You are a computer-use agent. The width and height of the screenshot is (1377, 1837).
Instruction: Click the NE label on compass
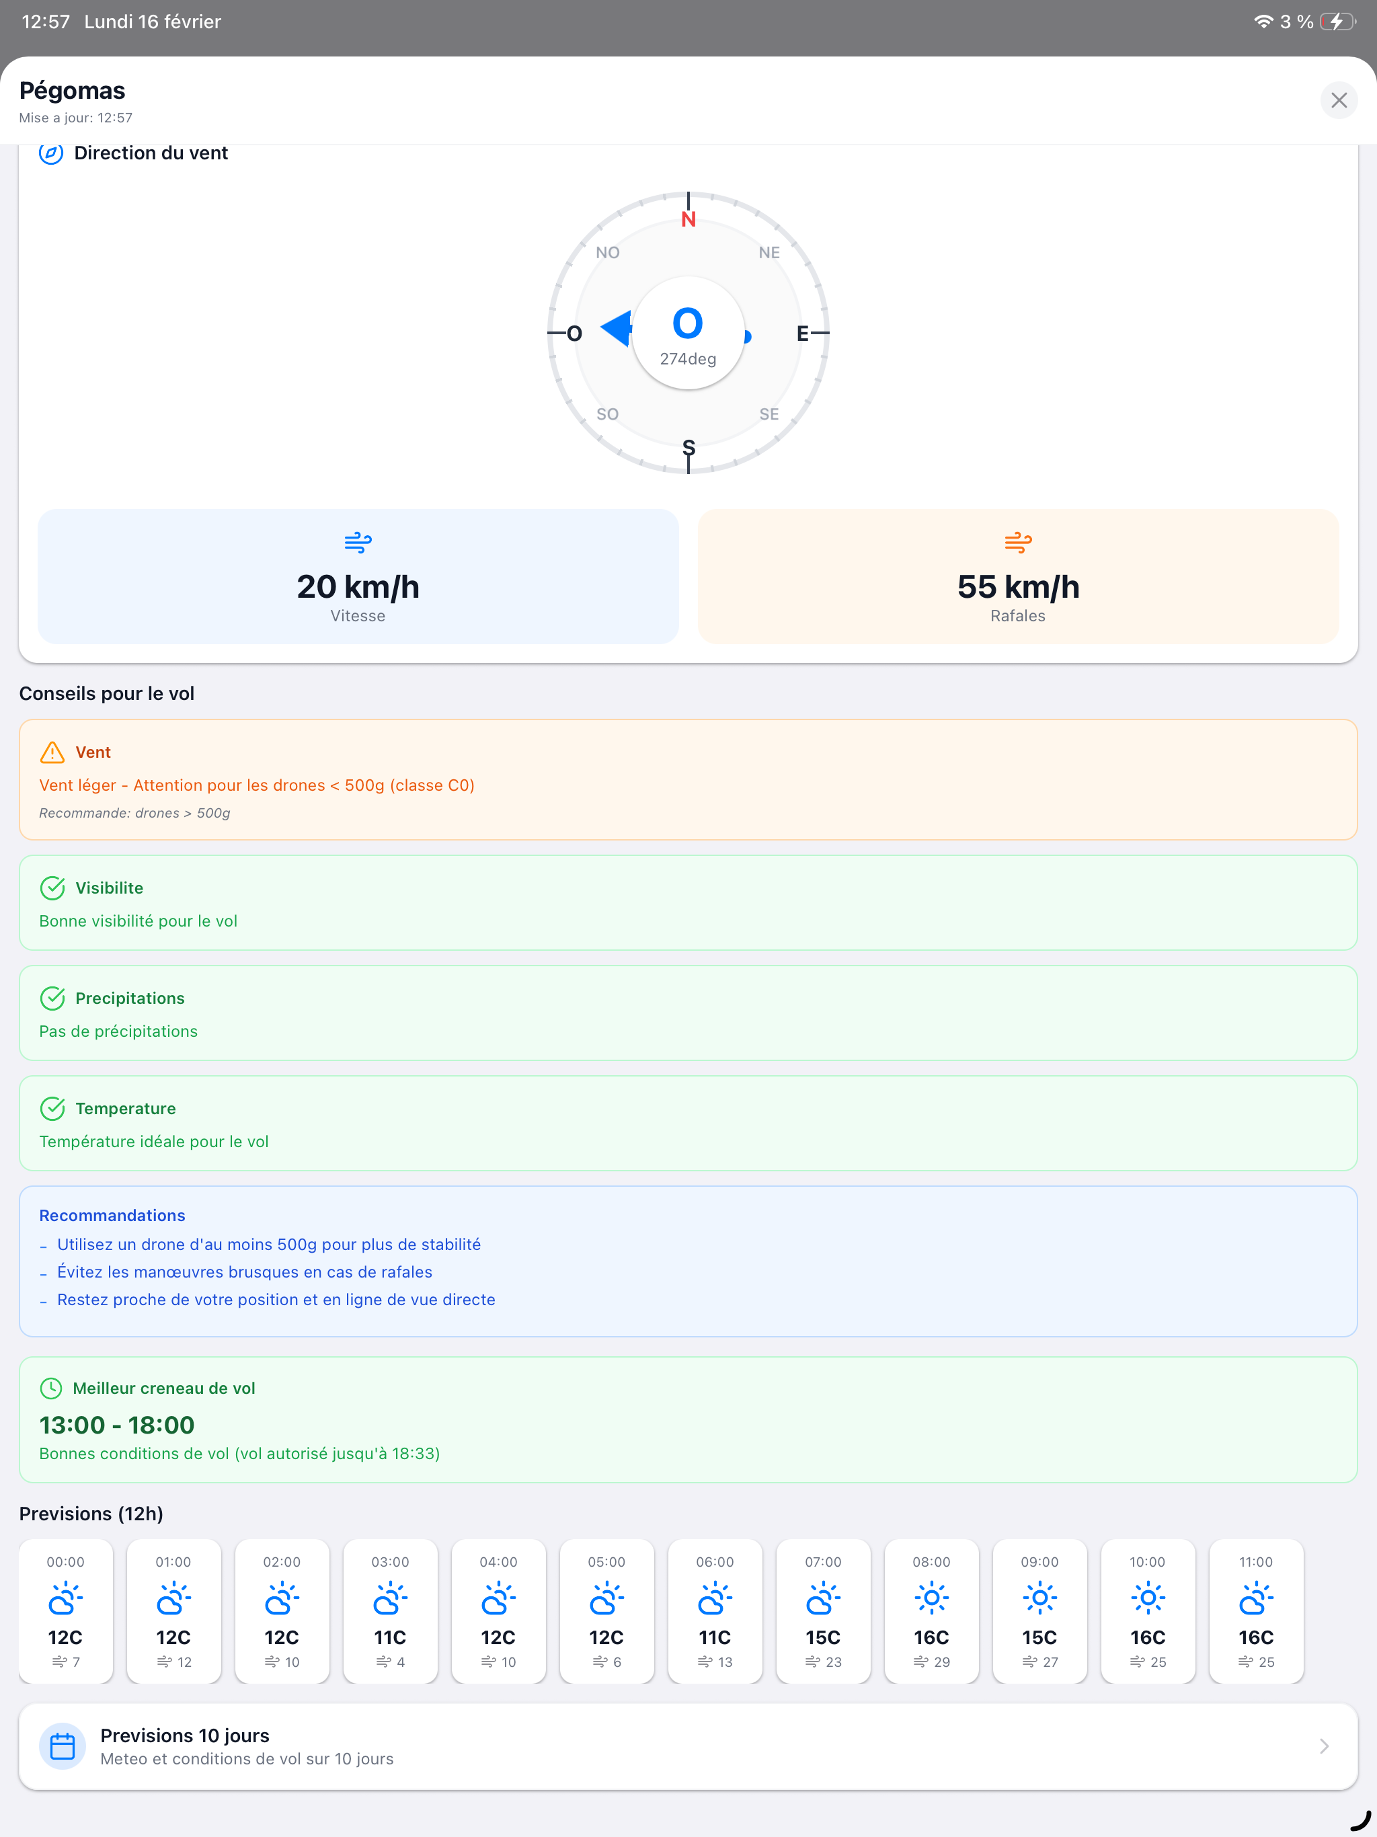[x=769, y=252]
